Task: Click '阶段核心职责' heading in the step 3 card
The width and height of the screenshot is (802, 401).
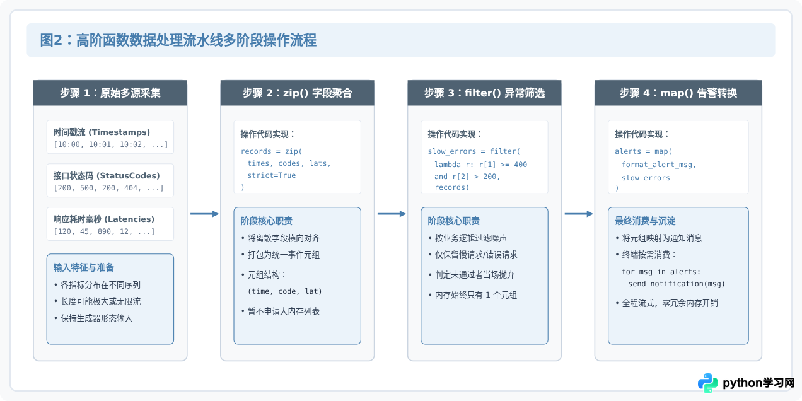Action: (454, 221)
